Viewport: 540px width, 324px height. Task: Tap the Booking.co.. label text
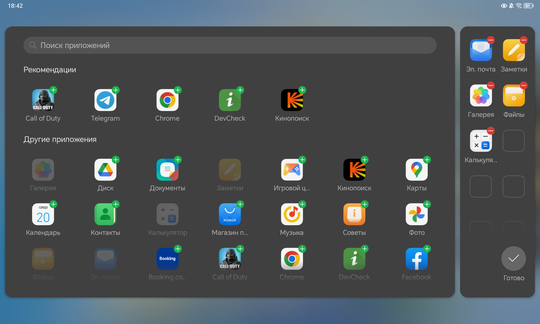pyautogui.click(x=167, y=277)
